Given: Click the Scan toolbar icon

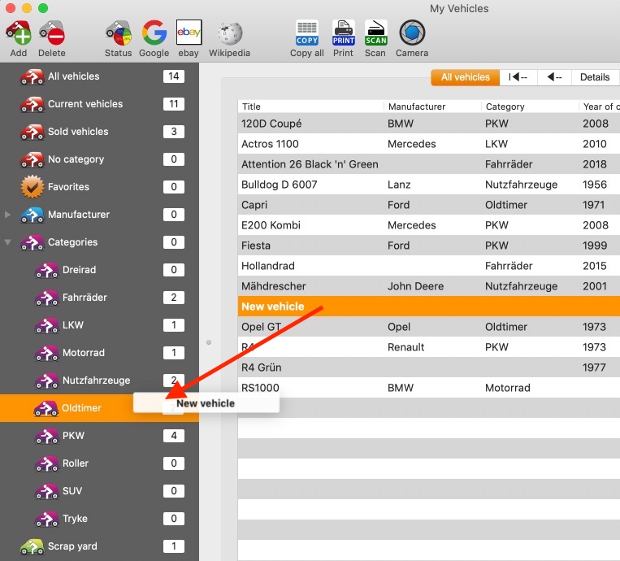Looking at the screenshot, I should click(x=375, y=33).
